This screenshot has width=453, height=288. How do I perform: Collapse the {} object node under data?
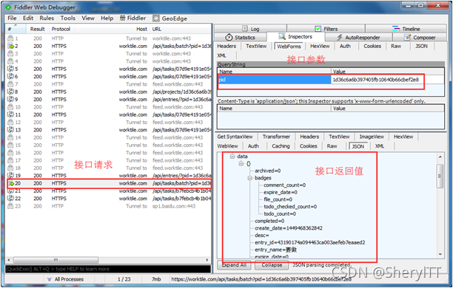(241, 163)
